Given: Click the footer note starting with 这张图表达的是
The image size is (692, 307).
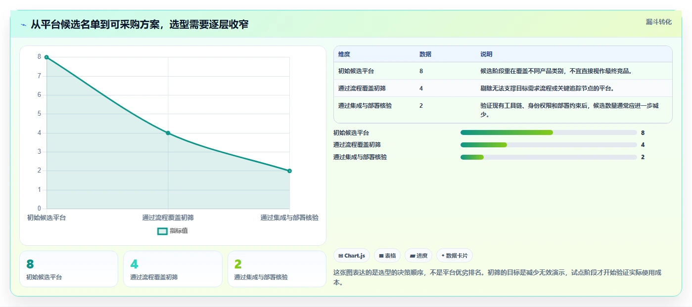Looking at the screenshot, I should click(498, 277).
